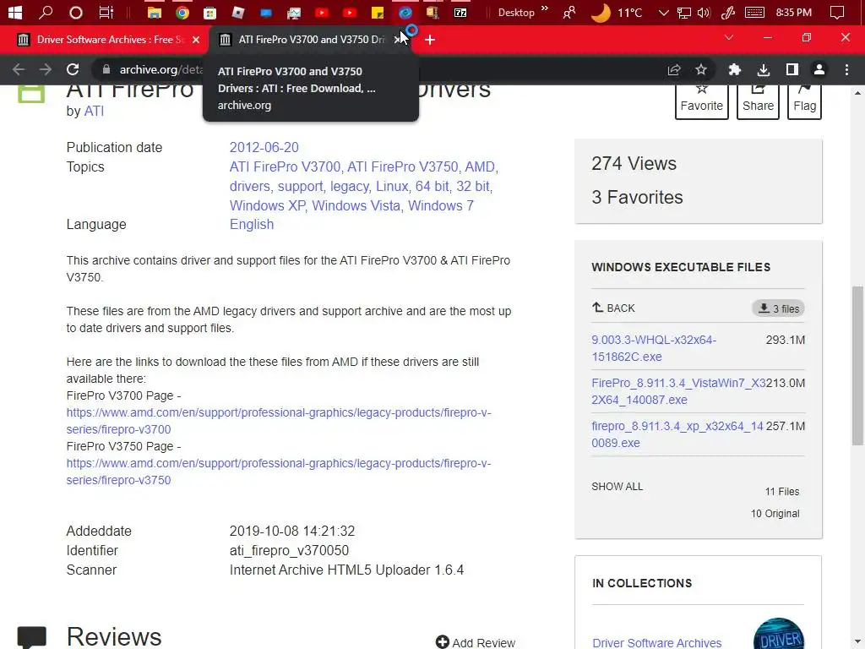The image size is (865, 649).
Task: Open a new browser tab
Action: pos(430,40)
